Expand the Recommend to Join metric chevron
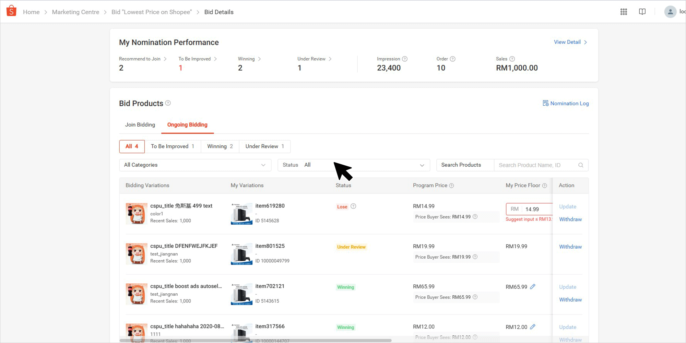Screen dimensions: 686x343 [165, 59]
